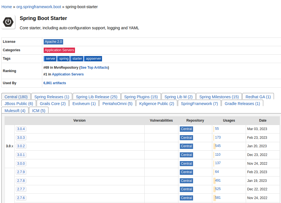Open 545 usages for version 3.0.2

coord(218,146)
